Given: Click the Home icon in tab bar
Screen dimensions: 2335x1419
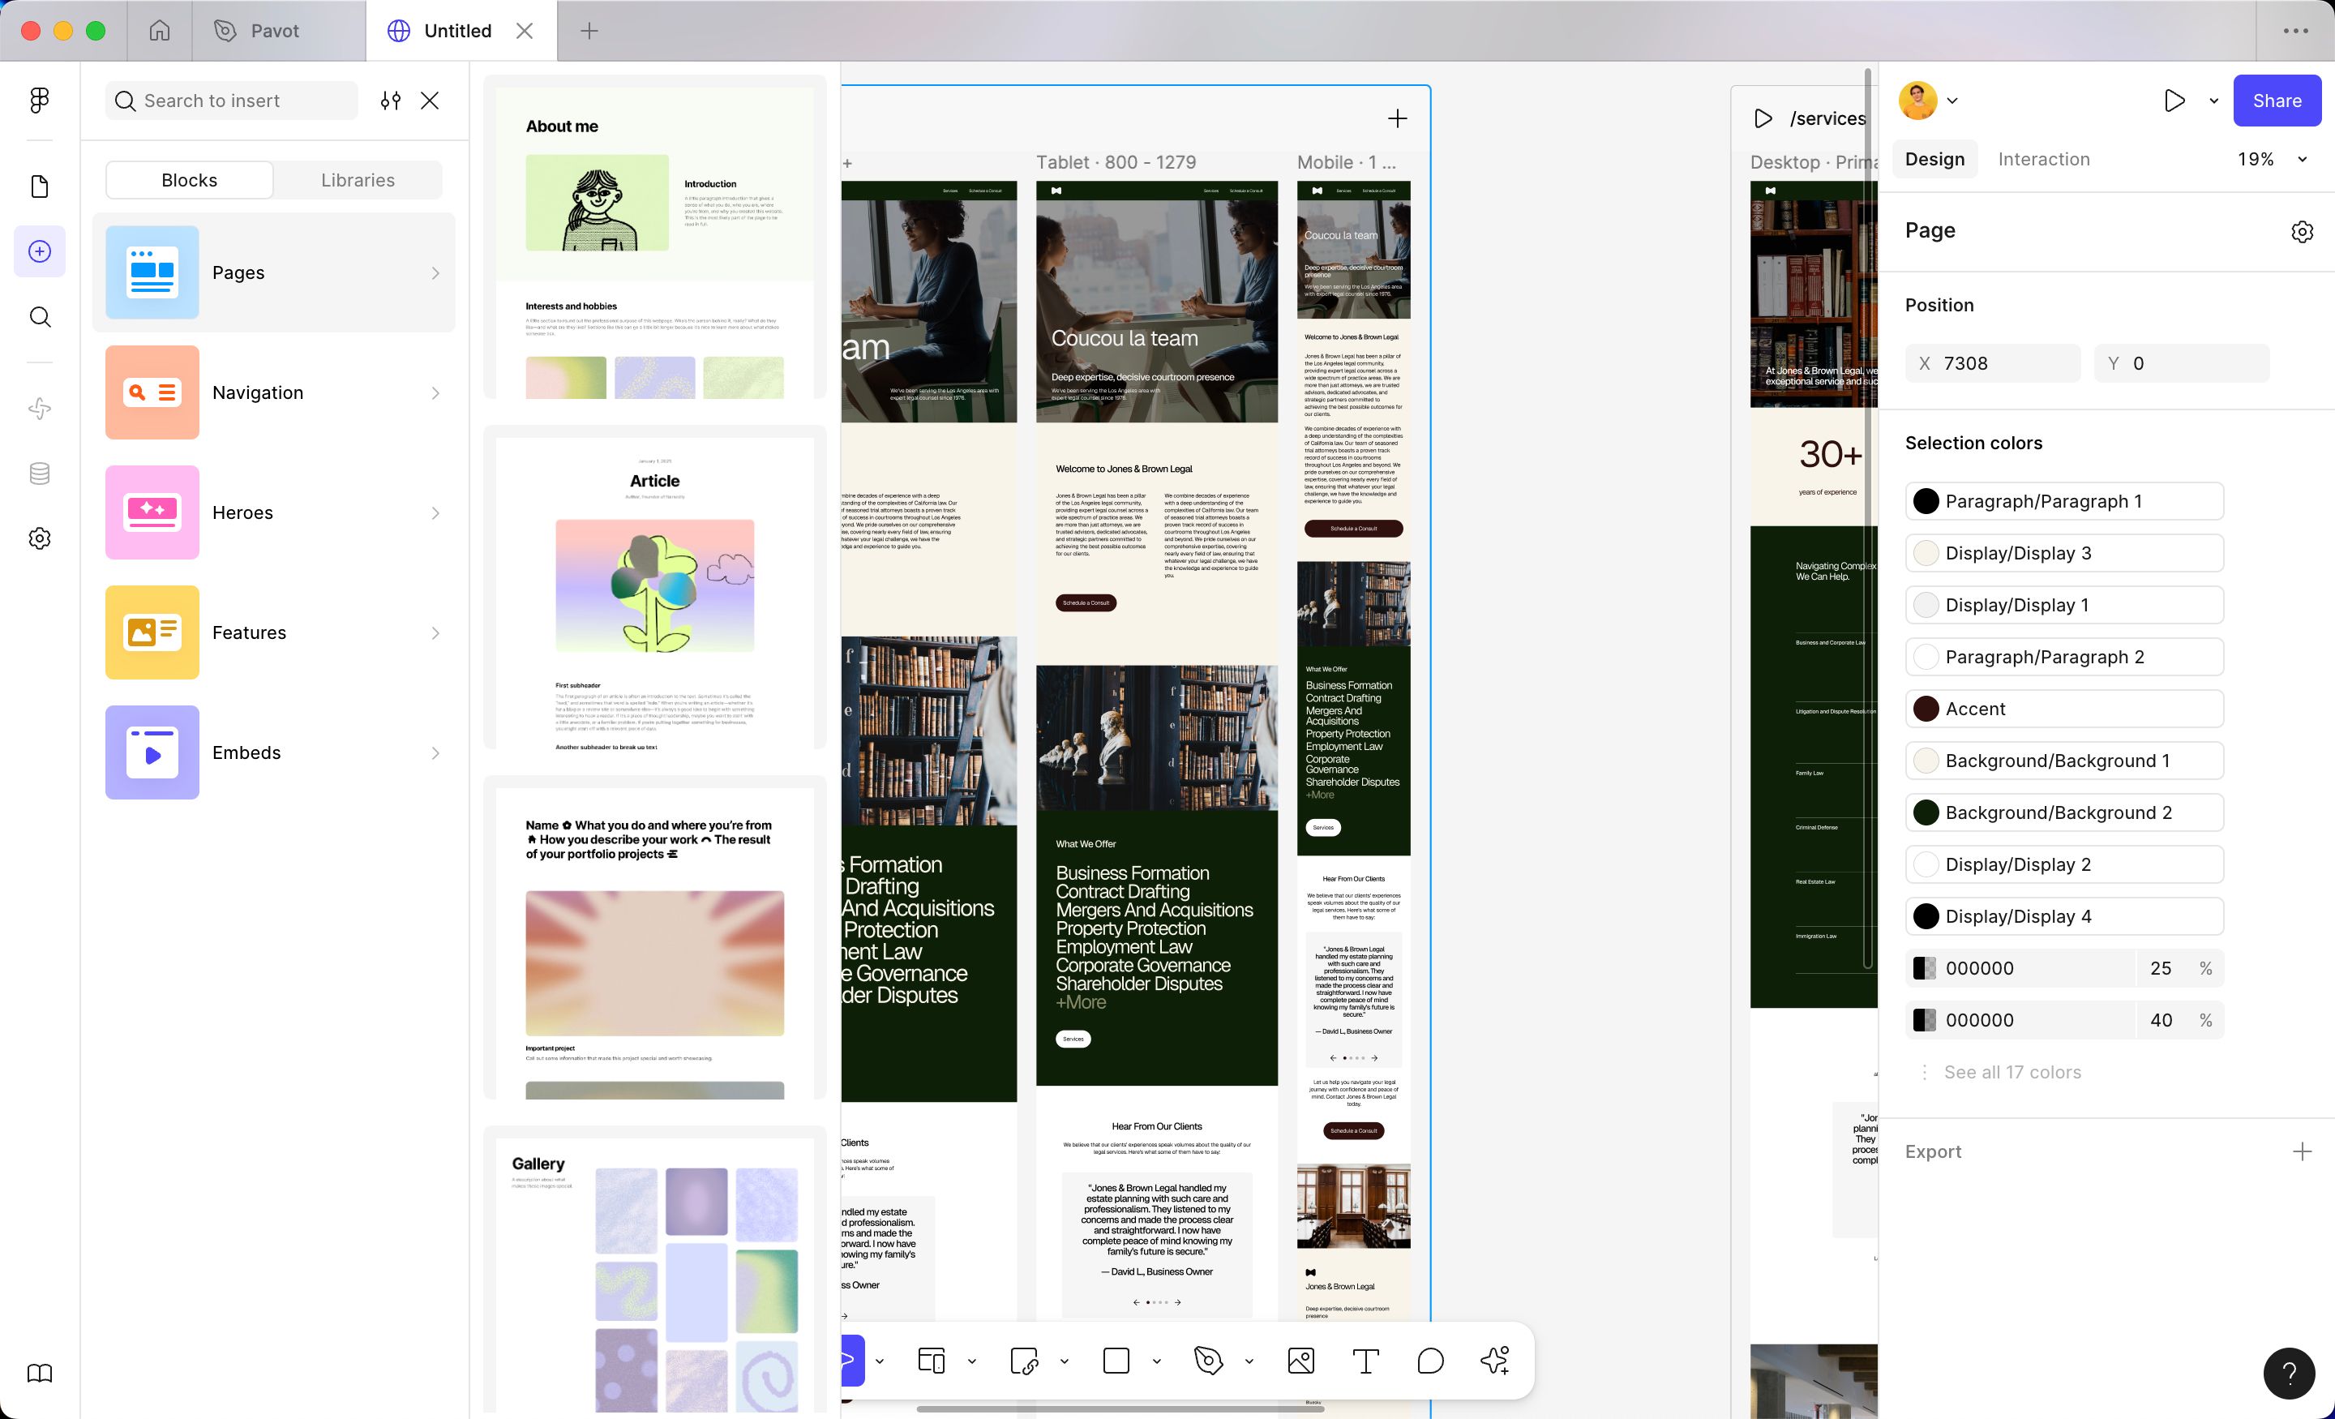Looking at the screenshot, I should pos(159,30).
